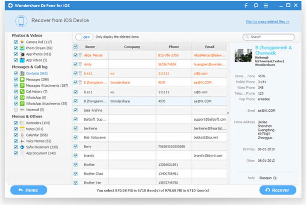Viewport: 306px width, 205px height.
Task: Click the Home button
Action: 28,190
